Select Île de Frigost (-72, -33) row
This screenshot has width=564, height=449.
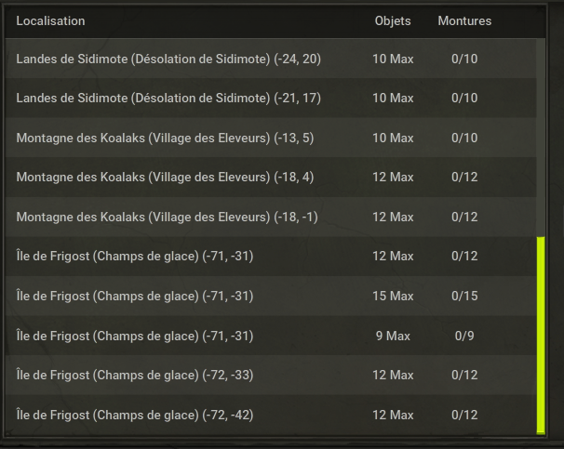coord(271,375)
